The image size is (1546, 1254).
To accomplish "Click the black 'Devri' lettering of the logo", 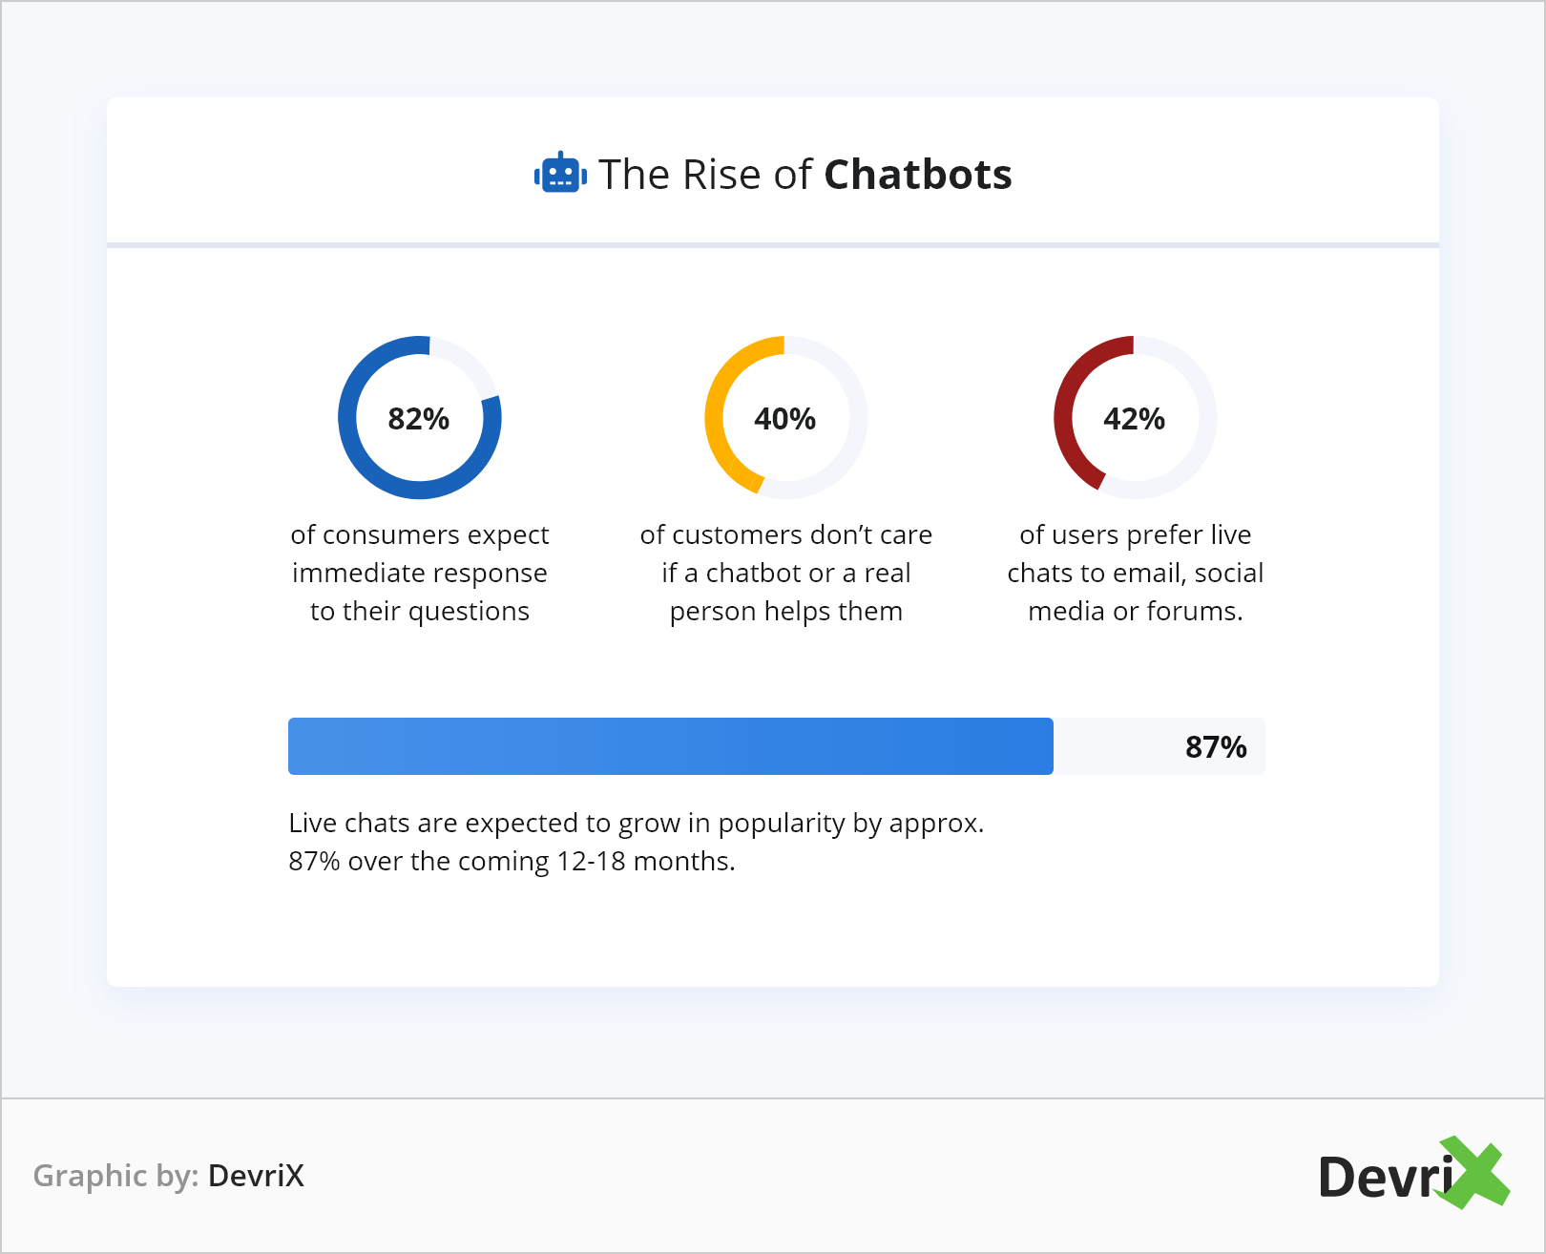I will pyautogui.click(x=1386, y=1178).
